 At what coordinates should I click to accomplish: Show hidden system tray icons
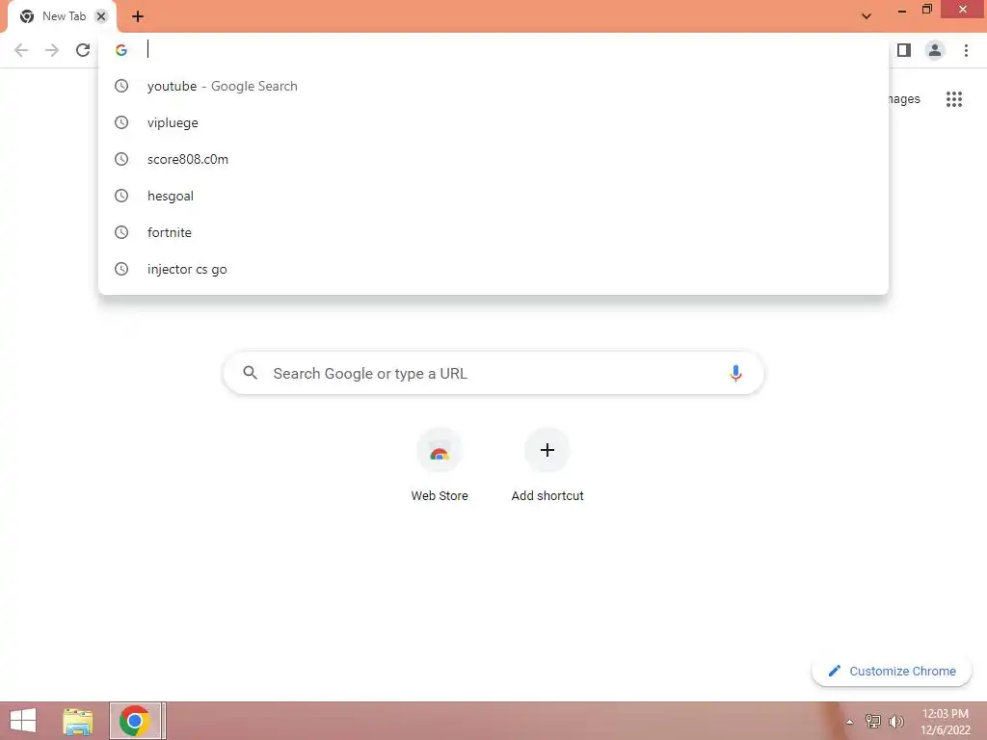coord(850,722)
